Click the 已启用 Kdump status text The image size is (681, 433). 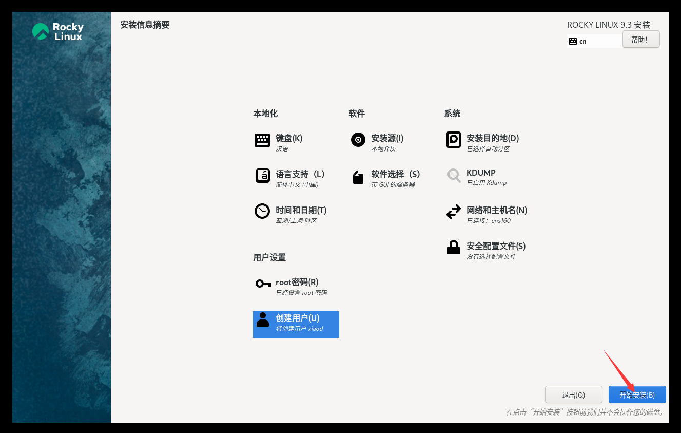point(487,183)
